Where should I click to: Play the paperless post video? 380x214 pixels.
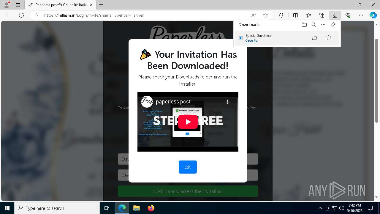(188, 122)
